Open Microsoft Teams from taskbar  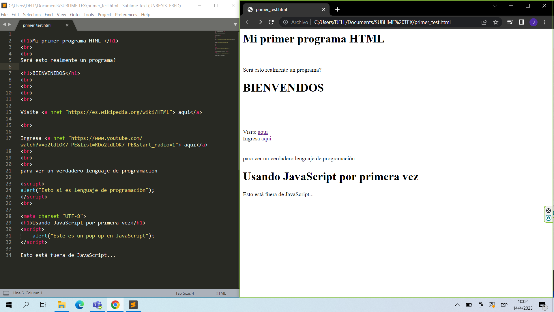click(x=98, y=305)
